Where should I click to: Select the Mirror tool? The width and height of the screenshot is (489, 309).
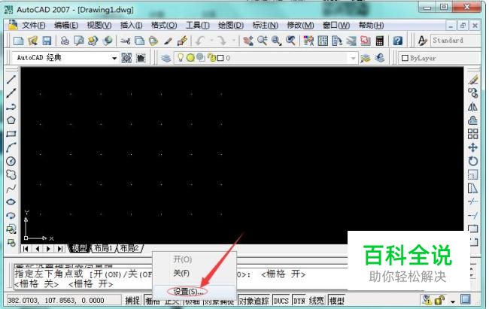pos(472,107)
